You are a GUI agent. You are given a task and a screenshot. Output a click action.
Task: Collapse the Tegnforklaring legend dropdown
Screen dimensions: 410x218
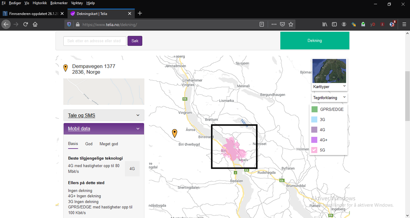coord(329,97)
